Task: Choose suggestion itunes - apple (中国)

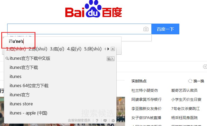Action: [x=28, y=113]
